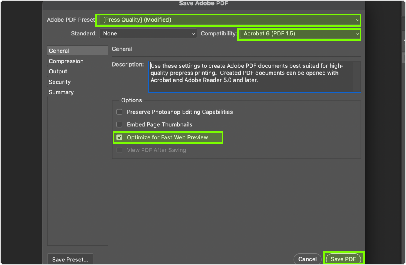
Task: Click the General heading above the description
Action: pos(122,49)
